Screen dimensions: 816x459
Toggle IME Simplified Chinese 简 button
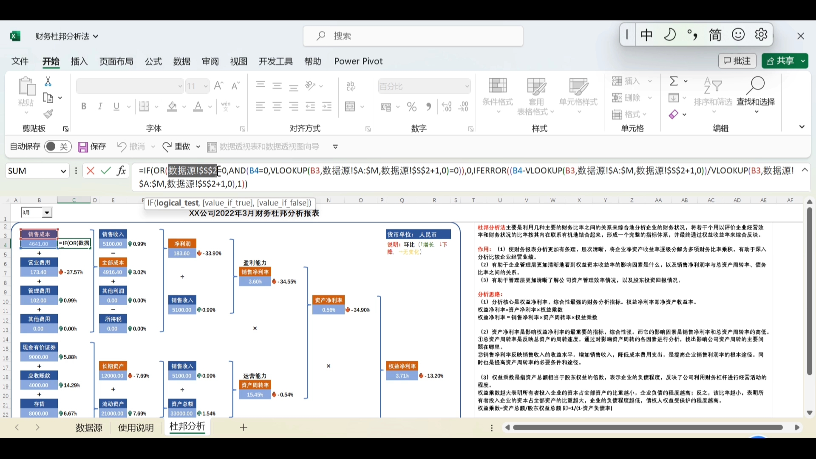tap(715, 34)
